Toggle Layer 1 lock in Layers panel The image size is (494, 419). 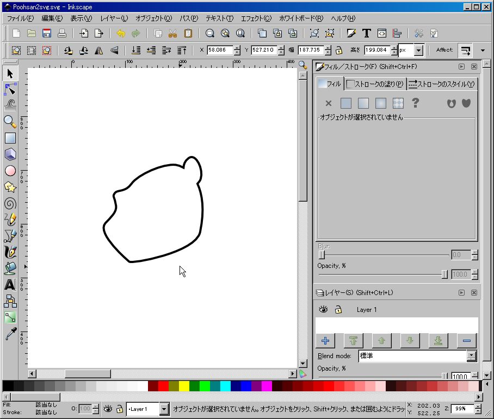[x=338, y=309]
